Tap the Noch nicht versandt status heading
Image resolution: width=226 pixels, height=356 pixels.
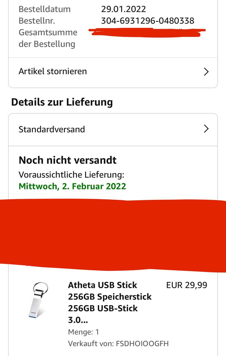67,160
